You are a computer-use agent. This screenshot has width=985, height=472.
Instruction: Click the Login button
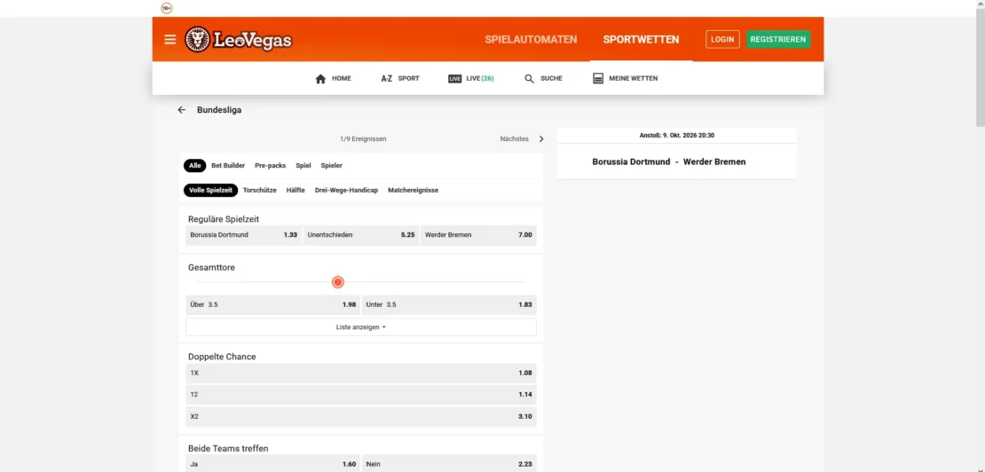(x=722, y=39)
